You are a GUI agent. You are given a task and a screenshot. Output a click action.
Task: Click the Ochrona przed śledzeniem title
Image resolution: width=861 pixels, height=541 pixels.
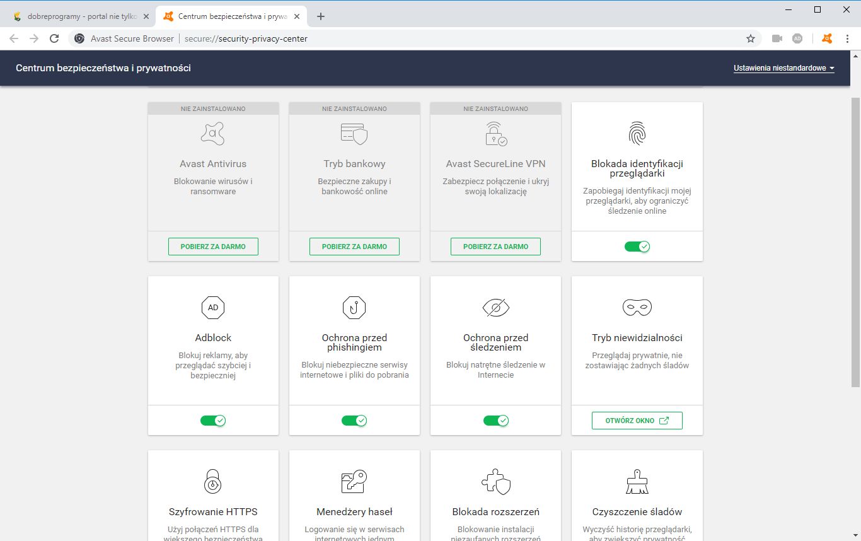495,342
